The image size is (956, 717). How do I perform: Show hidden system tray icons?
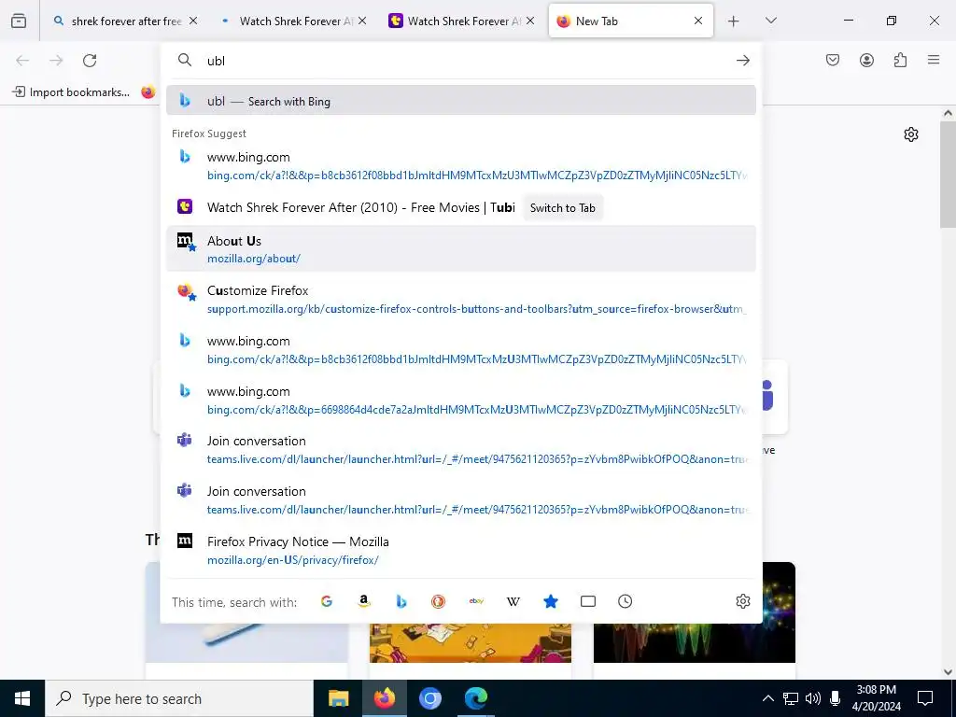point(768,698)
